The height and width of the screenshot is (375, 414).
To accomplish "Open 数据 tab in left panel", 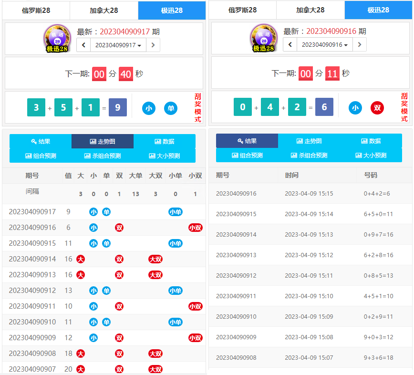I will coord(165,141).
